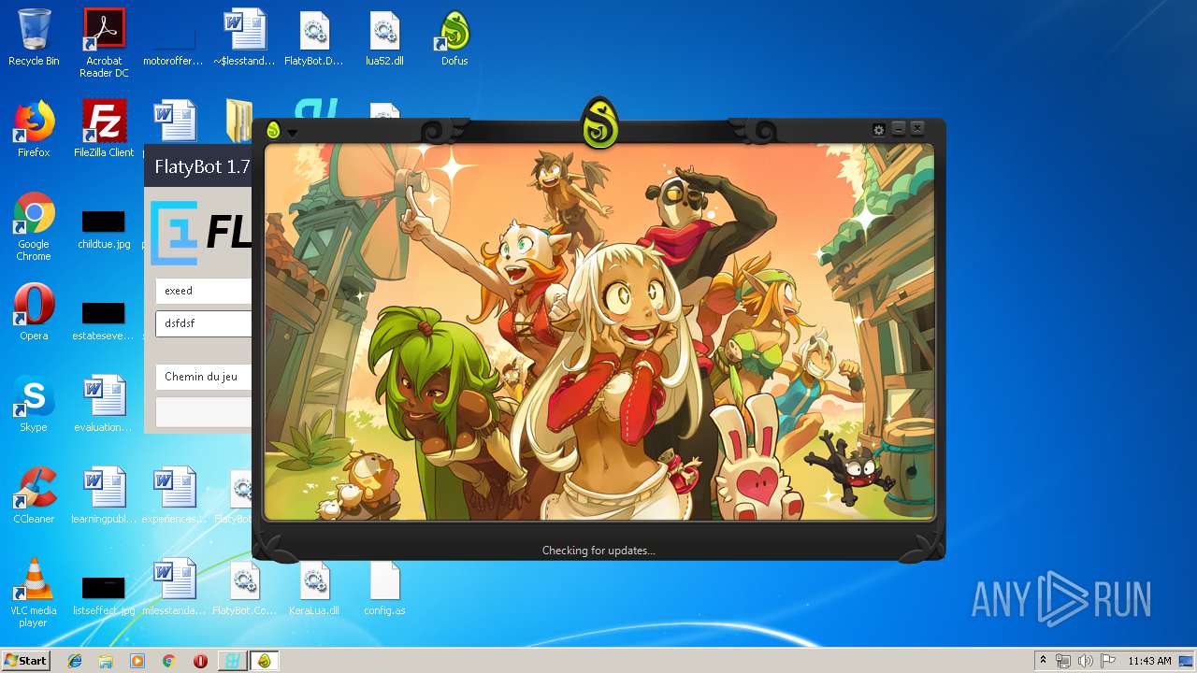Select the Word document beside FileZilla Client
The height and width of the screenshot is (673, 1197).
(x=174, y=122)
